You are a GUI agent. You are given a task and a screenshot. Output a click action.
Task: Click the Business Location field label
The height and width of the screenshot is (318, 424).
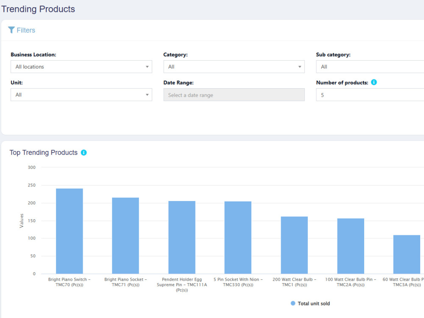pyautogui.click(x=33, y=55)
